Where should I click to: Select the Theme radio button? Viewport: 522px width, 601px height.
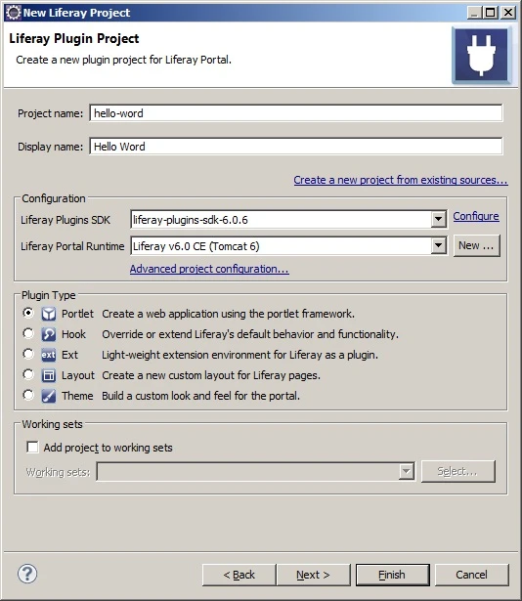click(x=28, y=395)
